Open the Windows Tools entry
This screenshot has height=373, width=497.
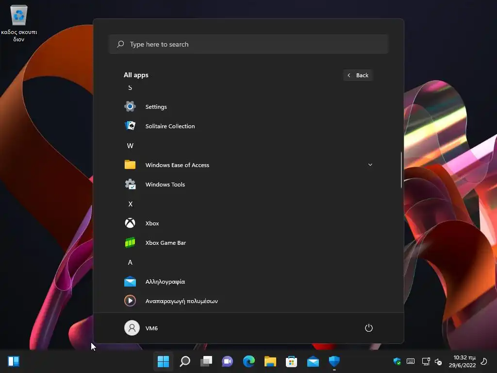click(x=248, y=184)
